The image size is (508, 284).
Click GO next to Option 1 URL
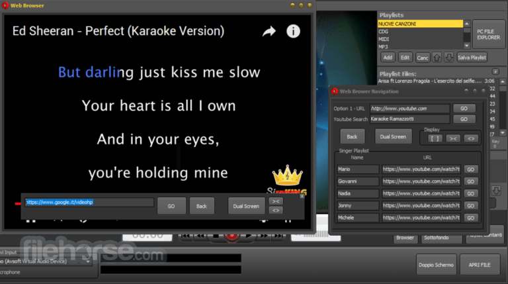point(464,109)
